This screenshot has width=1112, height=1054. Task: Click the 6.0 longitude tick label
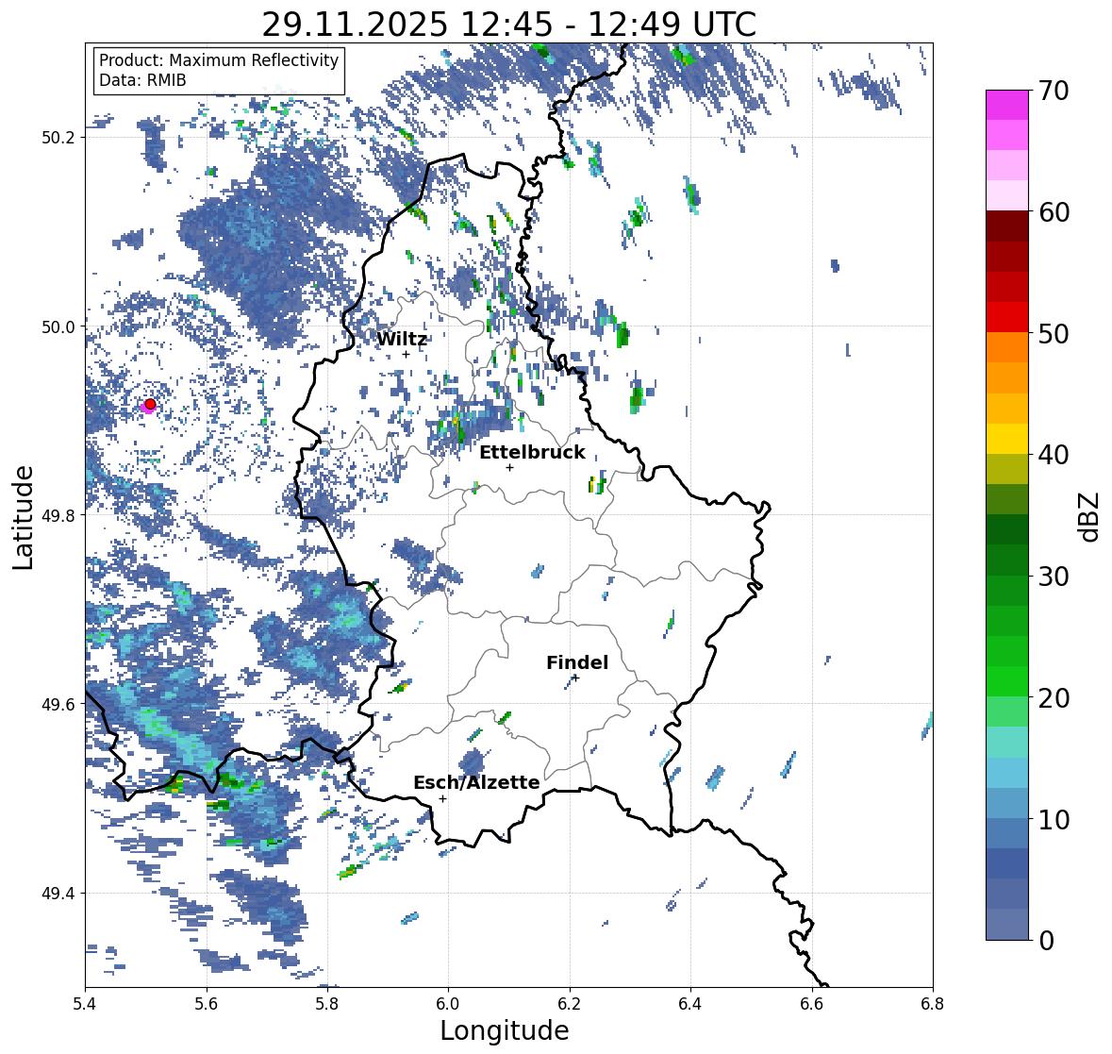pos(448,1004)
